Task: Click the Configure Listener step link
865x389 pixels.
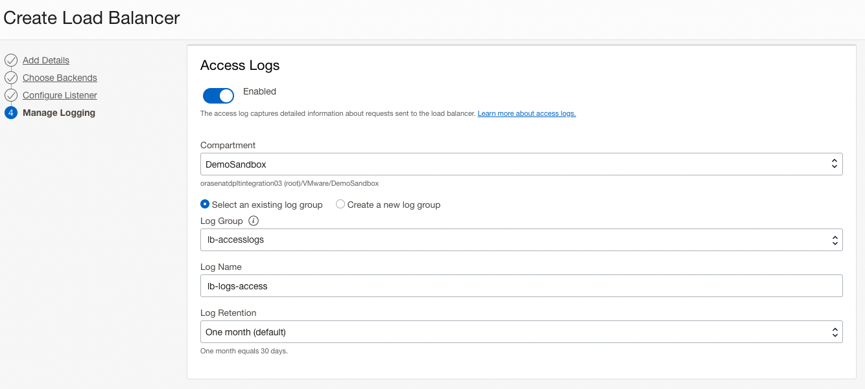Action: pos(60,94)
